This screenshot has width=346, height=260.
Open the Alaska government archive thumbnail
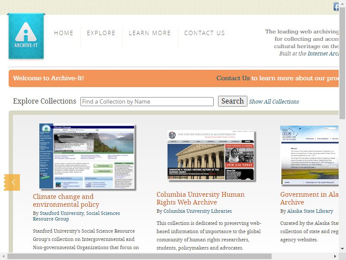click(x=309, y=155)
